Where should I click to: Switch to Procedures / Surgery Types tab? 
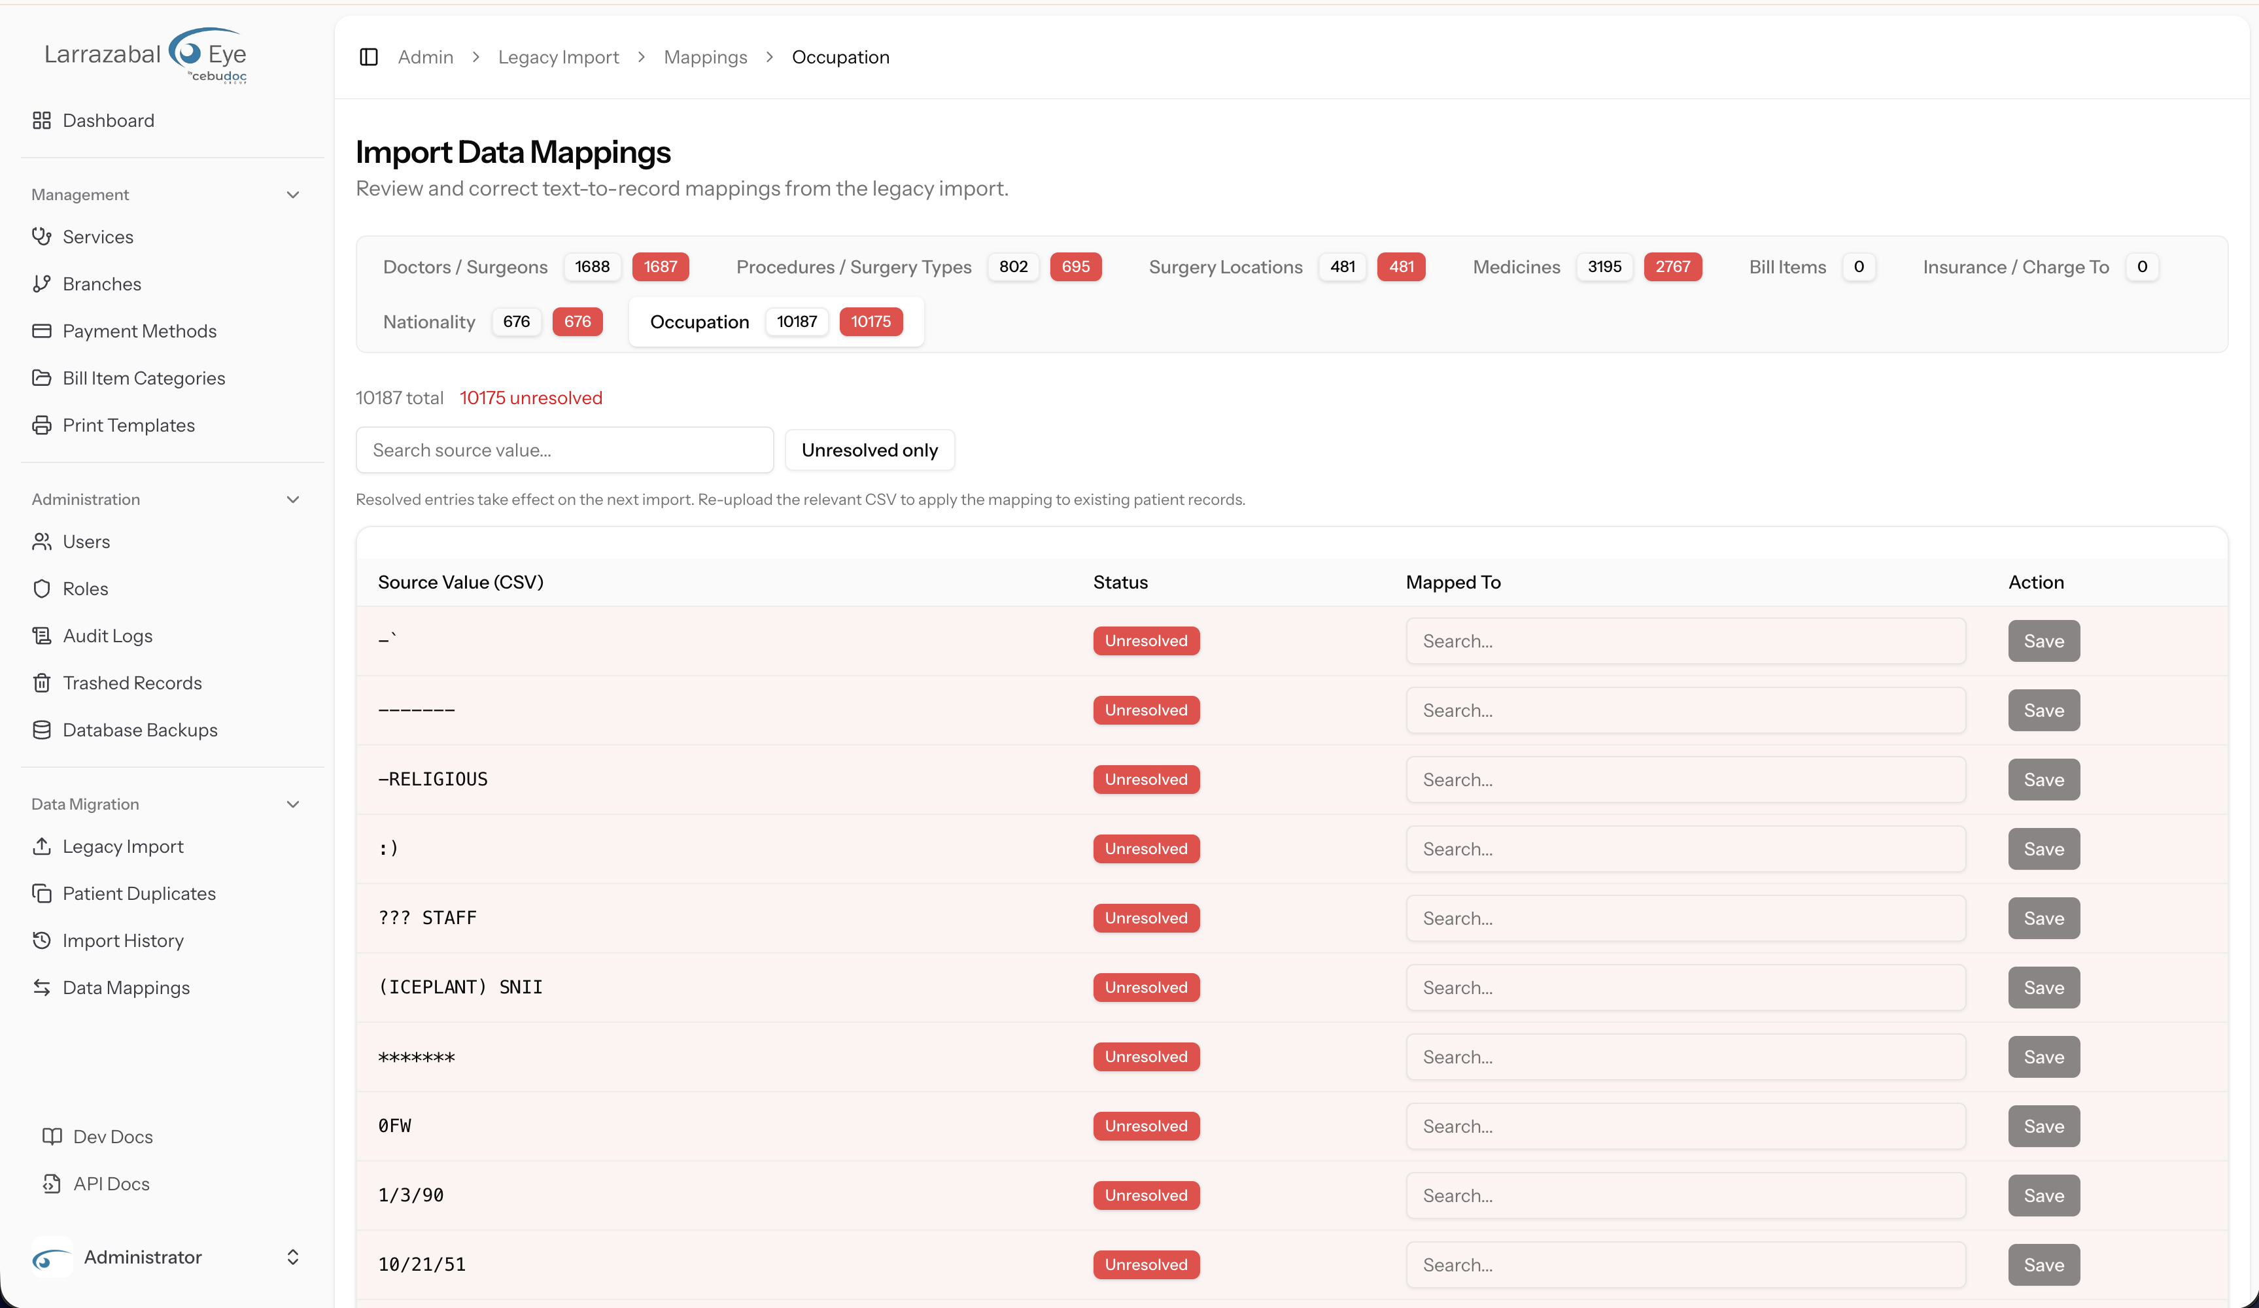coord(918,267)
